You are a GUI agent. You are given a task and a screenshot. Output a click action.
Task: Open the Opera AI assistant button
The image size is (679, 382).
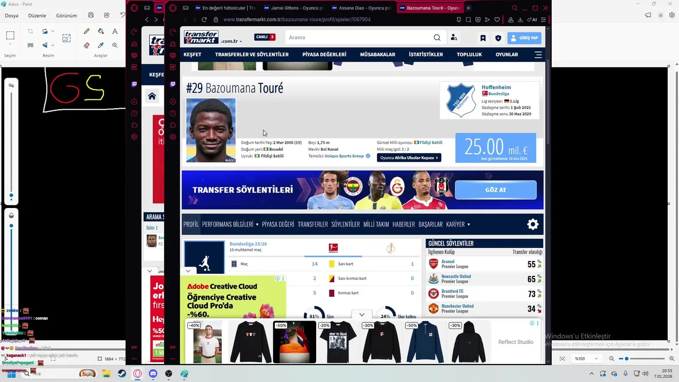coord(532,20)
